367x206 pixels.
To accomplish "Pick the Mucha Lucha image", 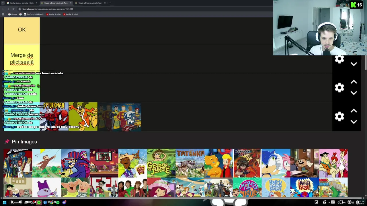I will [x=304, y=187].
